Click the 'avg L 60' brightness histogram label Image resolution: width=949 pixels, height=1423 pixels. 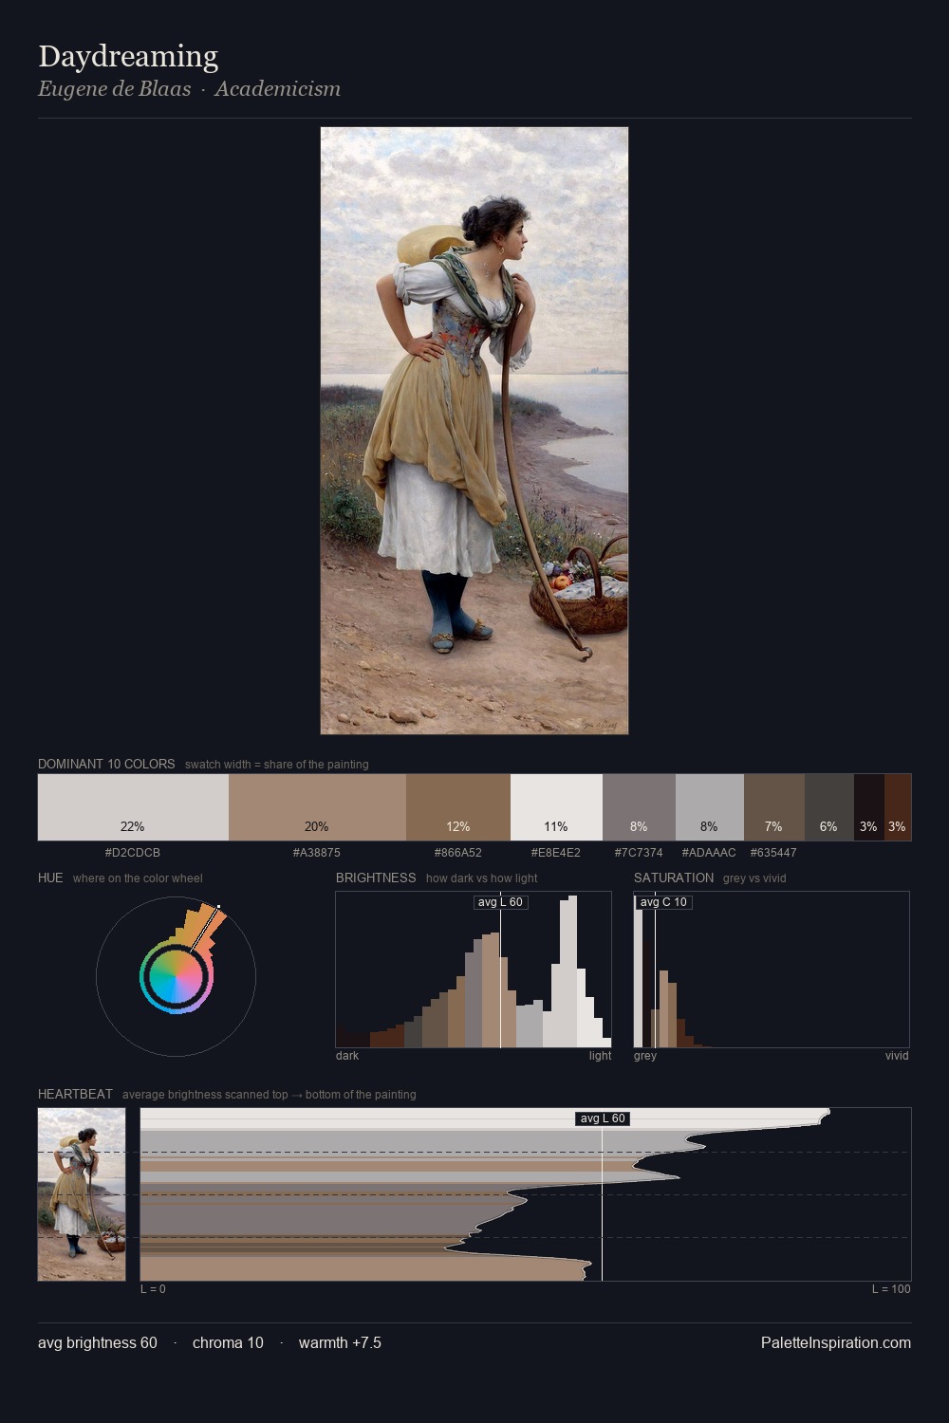pyautogui.click(x=500, y=902)
